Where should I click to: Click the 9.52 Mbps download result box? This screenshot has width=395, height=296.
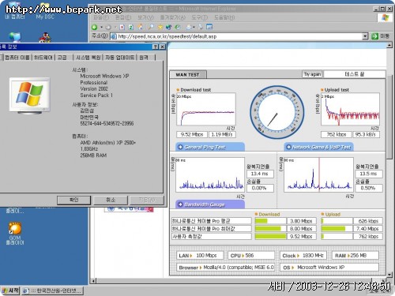[x=192, y=134]
